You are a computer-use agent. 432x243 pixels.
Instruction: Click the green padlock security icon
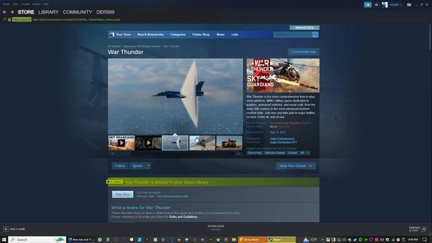point(9,20)
